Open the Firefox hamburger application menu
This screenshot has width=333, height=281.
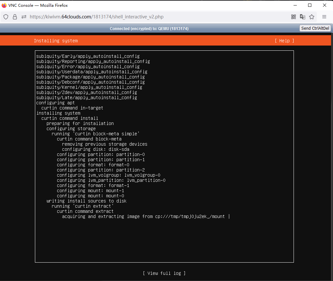point(324,17)
